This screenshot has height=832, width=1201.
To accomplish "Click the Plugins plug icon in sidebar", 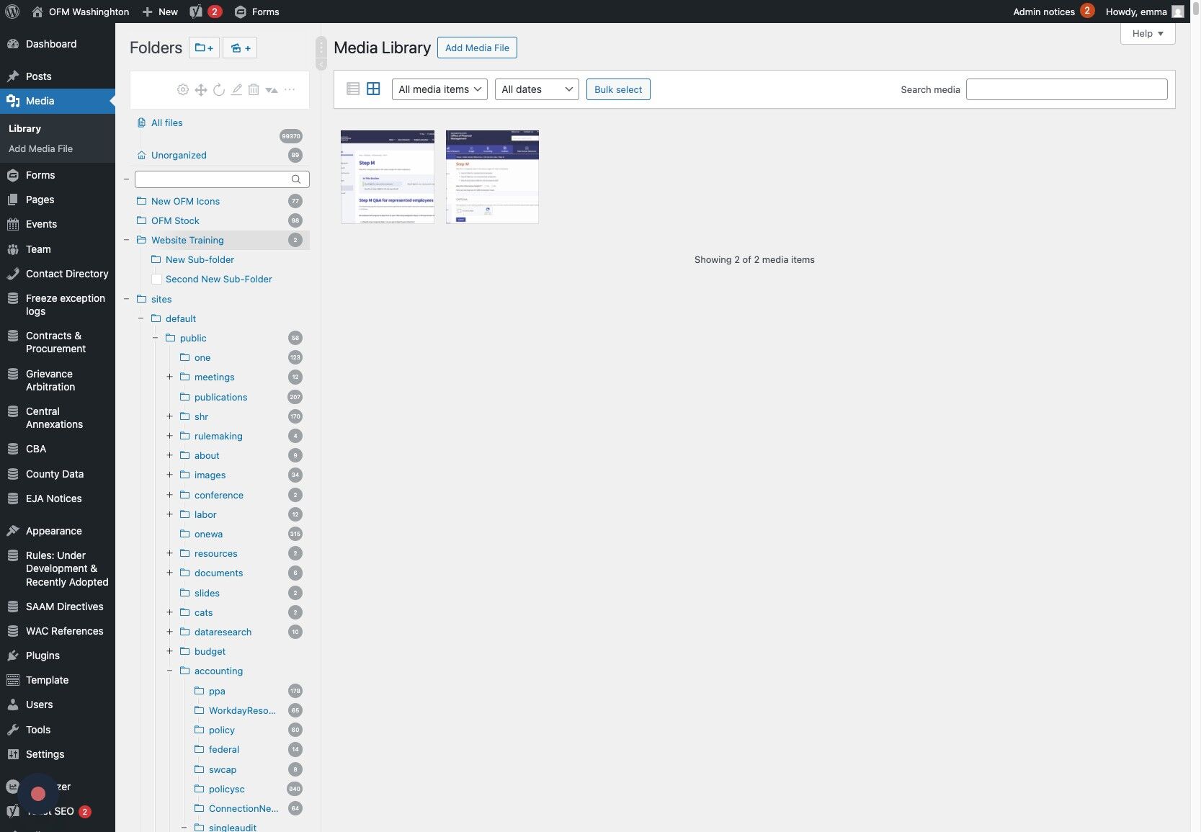I will (x=13, y=656).
